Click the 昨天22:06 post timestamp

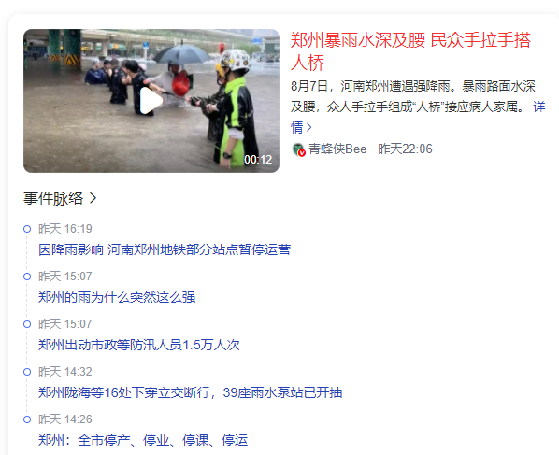405,149
